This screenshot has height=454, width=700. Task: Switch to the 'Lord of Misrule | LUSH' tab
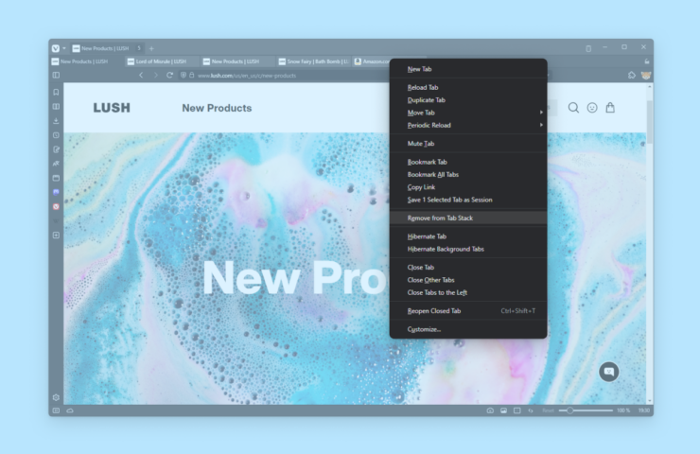tap(161, 61)
